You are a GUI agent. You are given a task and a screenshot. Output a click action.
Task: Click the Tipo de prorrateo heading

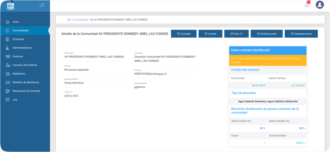[x=243, y=93]
